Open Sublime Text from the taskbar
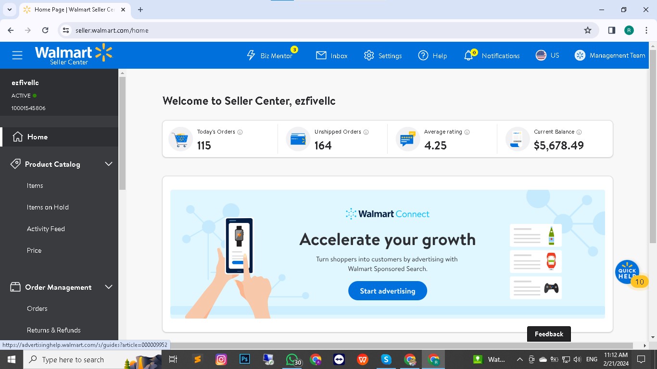Image resolution: width=657 pixels, height=369 pixels. (197, 359)
